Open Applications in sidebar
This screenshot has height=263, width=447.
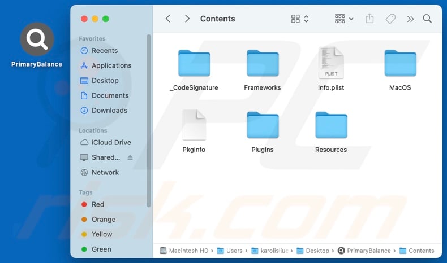pos(106,65)
